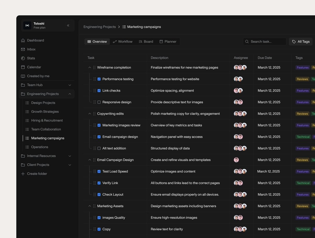The width and height of the screenshot is (315, 238).
Task: Click the search magnifier icon
Action: [x=247, y=41]
